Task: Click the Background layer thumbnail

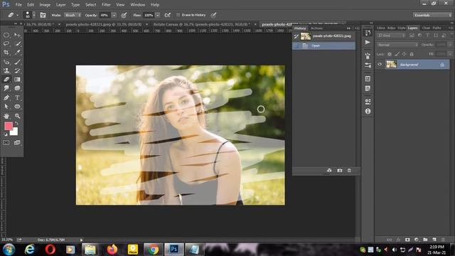Action: pos(391,65)
